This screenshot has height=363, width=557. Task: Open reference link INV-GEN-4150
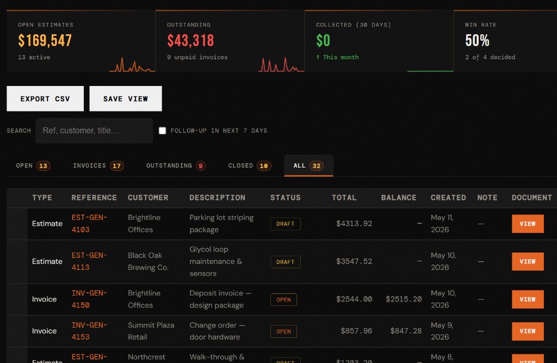pos(89,299)
